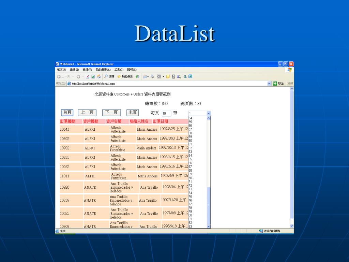Click the rows-per-page field showing 10
Viewport: 349px width, 262px height.
click(x=166, y=113)
